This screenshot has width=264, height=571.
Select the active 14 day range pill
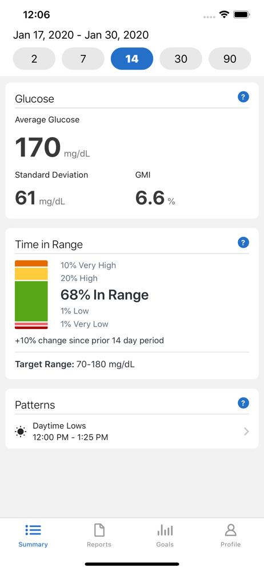point(132,59)
